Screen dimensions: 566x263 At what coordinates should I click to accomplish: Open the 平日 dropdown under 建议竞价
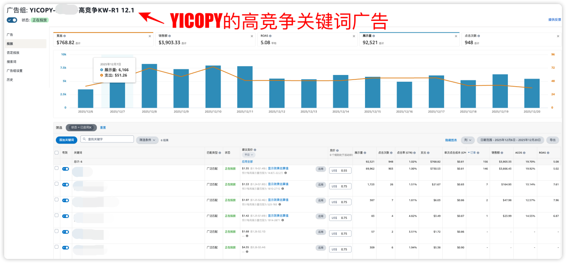coord(248,155)
